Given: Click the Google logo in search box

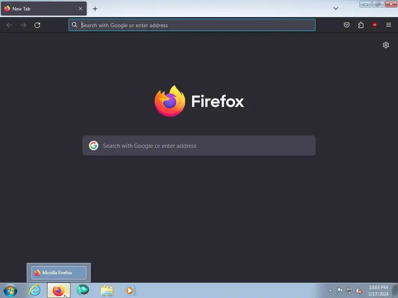Looking at the screenshot, I should [x=94, y=146].
